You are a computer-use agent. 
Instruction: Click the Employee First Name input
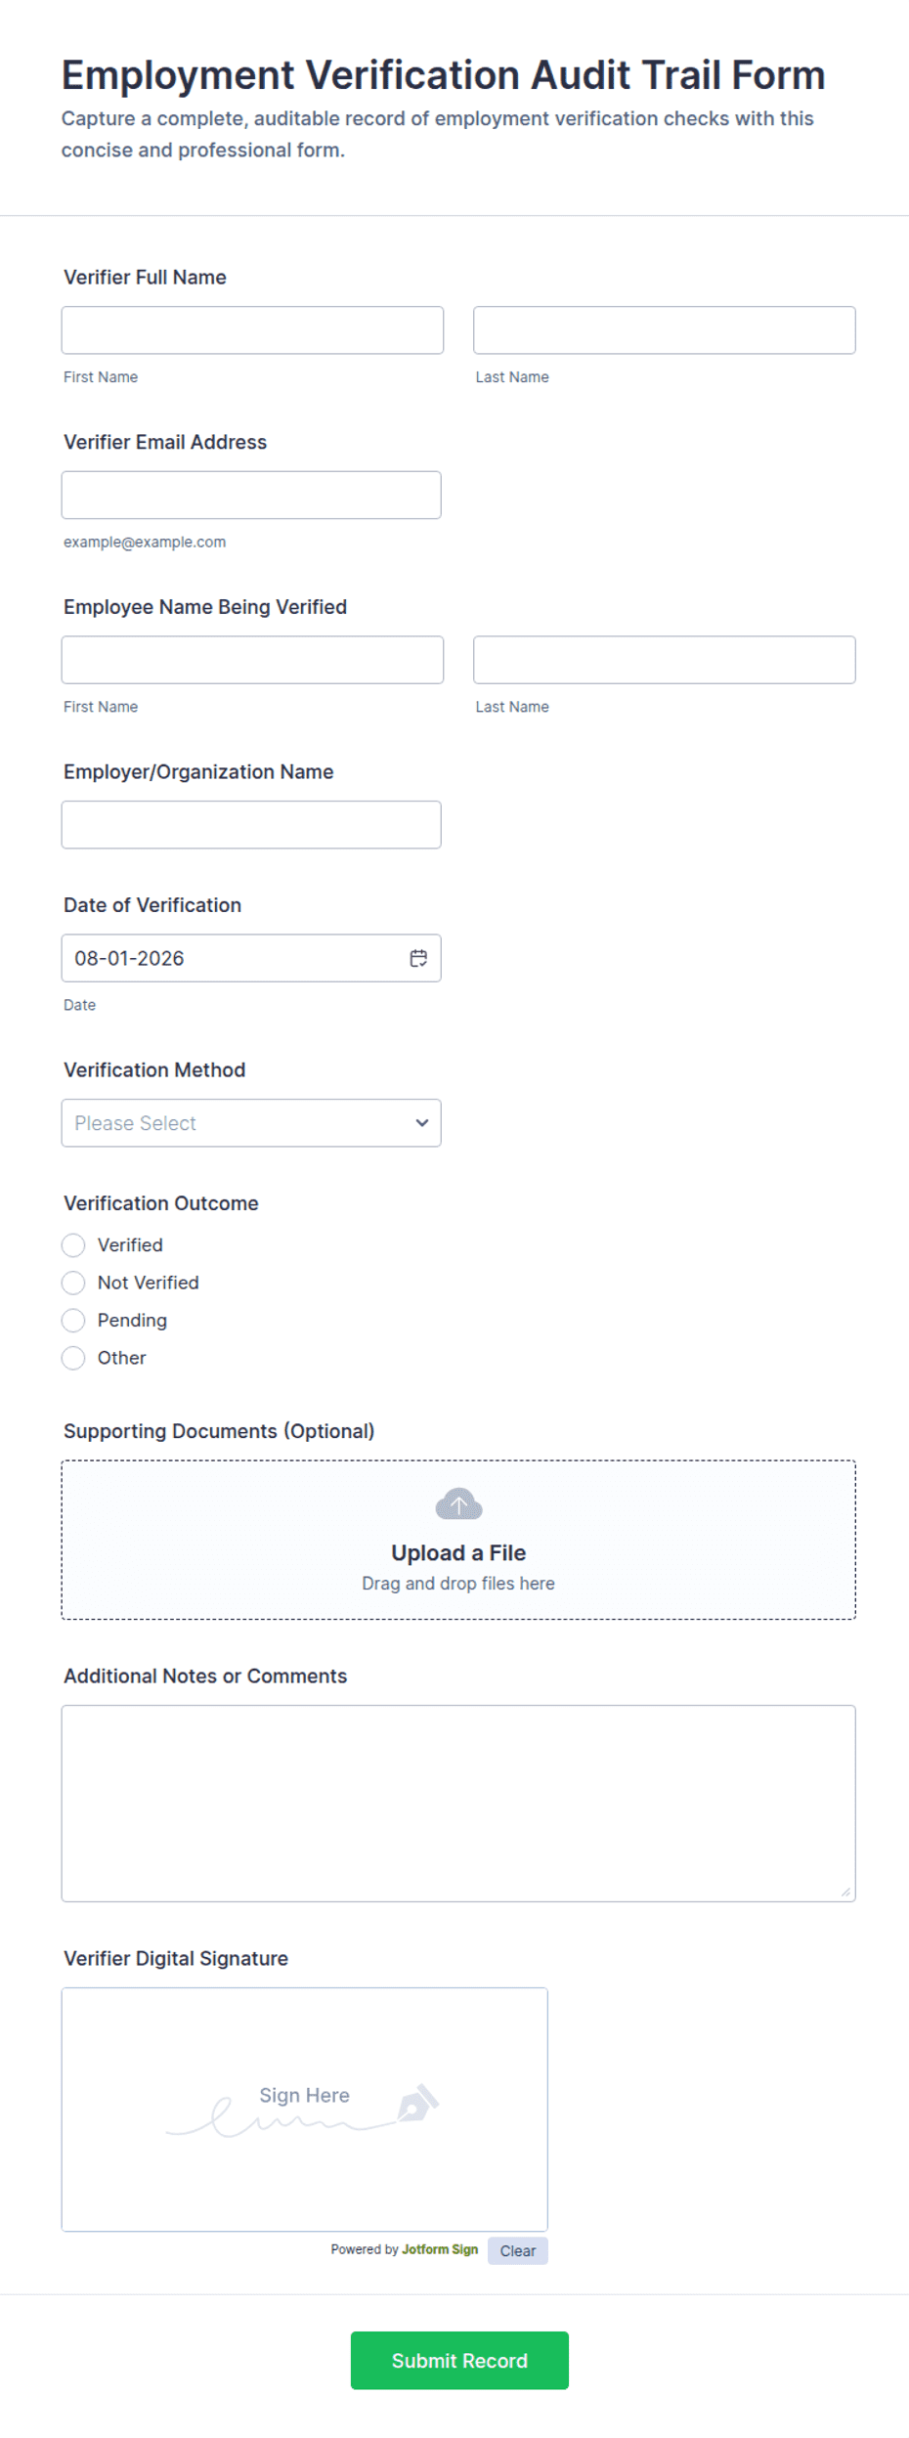click(252, 660)
